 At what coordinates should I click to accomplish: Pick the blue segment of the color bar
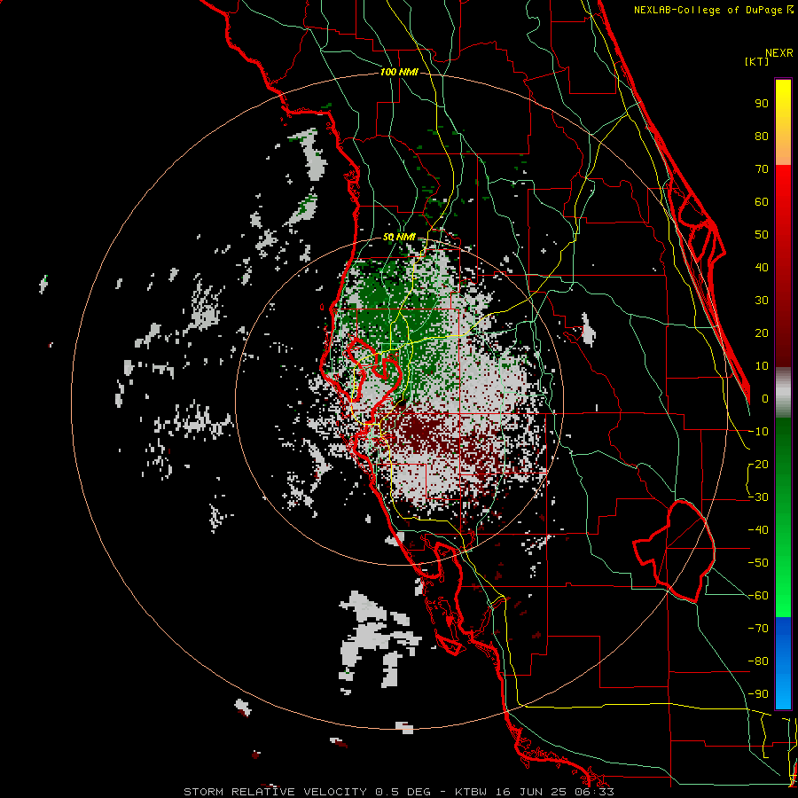coord(783,662)
